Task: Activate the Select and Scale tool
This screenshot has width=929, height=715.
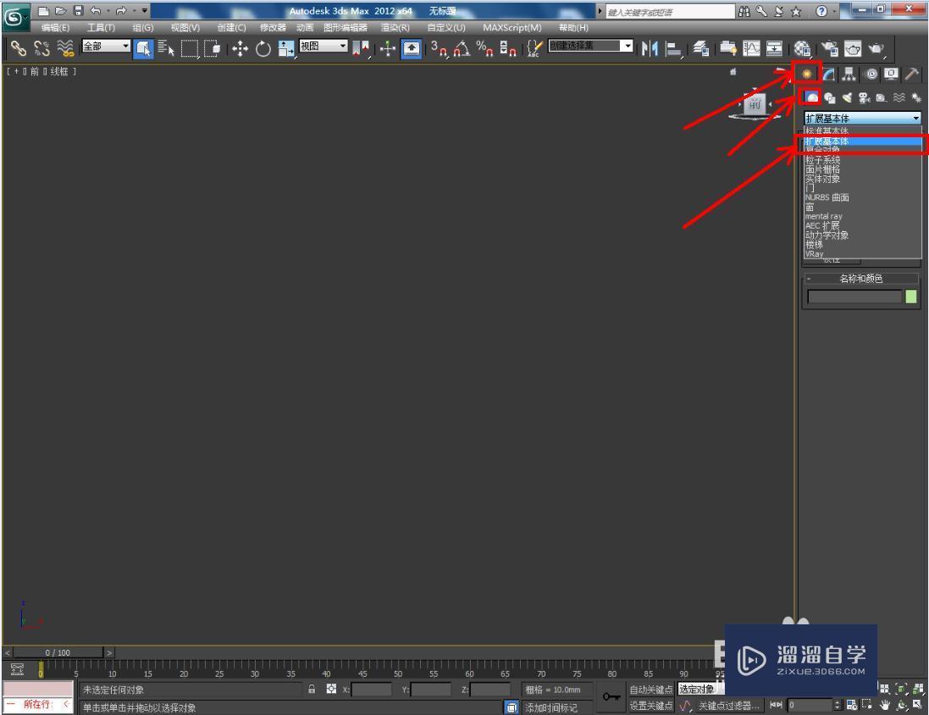Action: 287,48
